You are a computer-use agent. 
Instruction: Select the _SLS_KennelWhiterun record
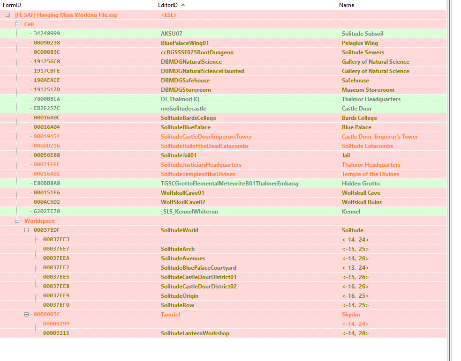[x=223, y=212]
